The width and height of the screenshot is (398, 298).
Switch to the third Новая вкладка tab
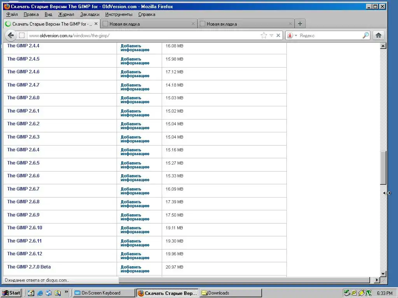coord(246,24)
